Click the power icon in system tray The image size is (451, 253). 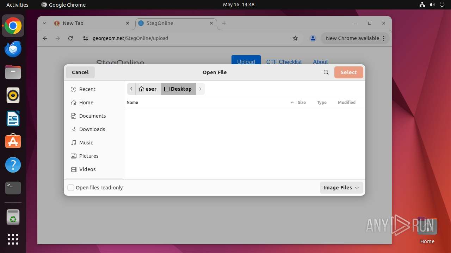click(442, 5)
